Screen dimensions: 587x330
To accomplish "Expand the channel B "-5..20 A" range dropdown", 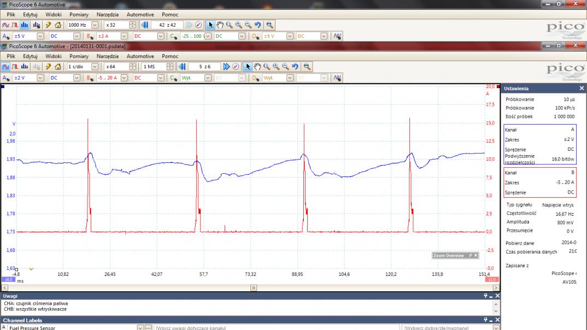I will pyautogui.click(x=124, y=78).
